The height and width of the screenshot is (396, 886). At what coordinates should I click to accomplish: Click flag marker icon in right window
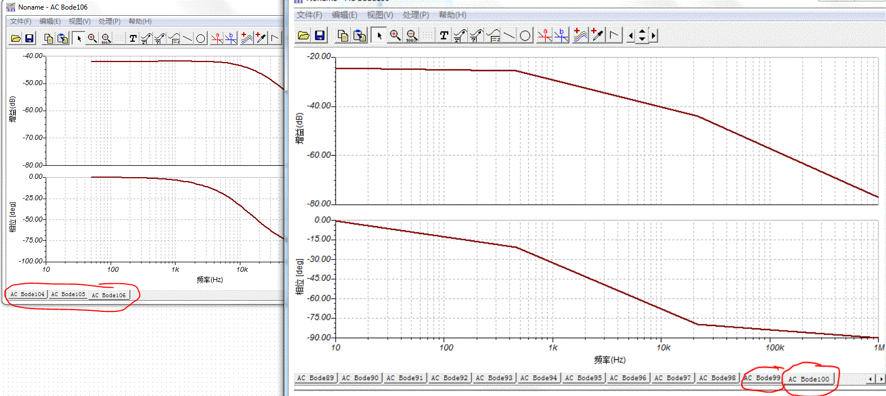point(614,36)
